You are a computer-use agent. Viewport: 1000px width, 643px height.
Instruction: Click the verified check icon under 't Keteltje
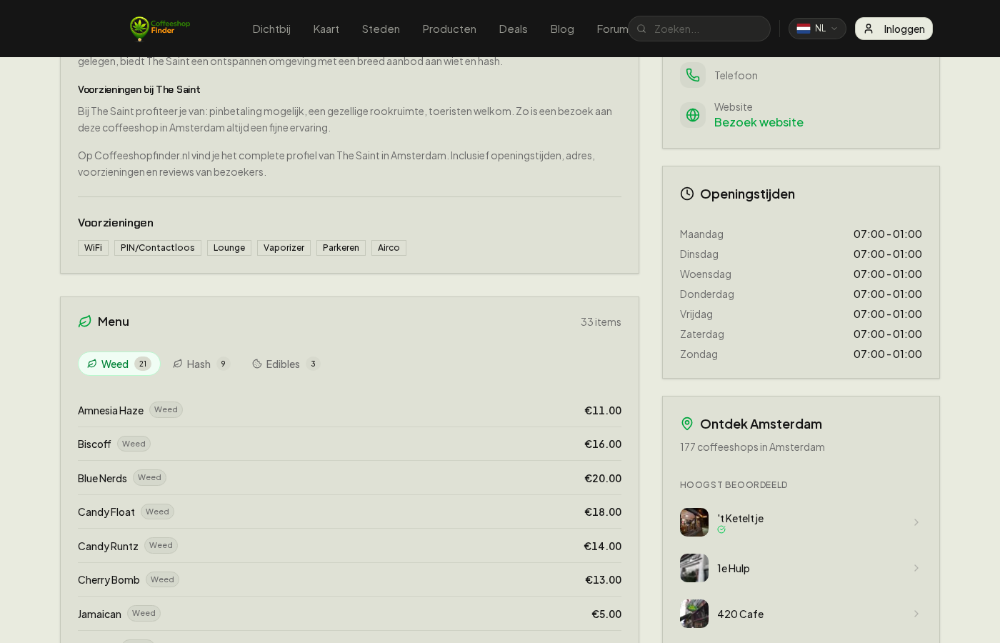click(721, 529)
